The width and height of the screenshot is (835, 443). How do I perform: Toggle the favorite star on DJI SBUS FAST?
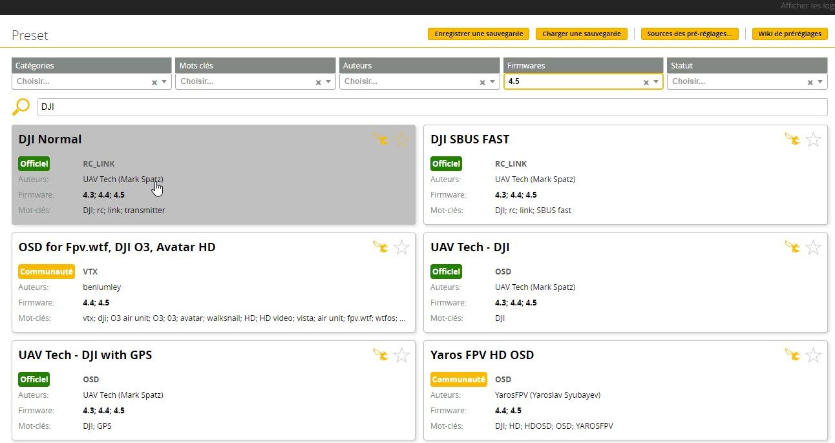click(x=814, y=139)
